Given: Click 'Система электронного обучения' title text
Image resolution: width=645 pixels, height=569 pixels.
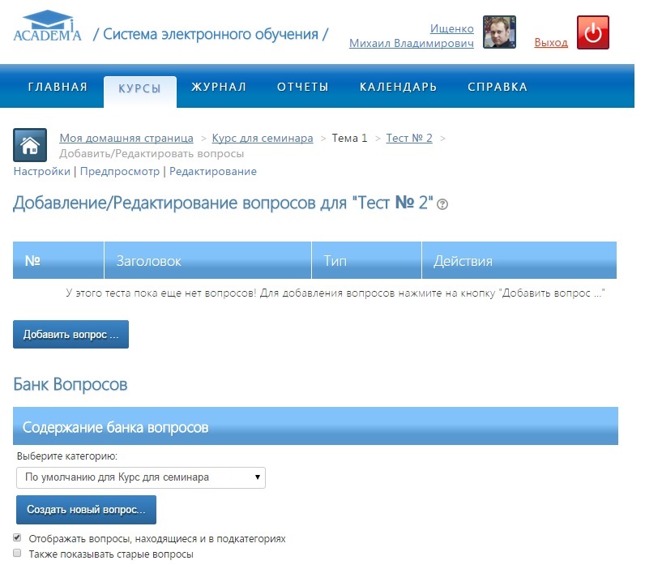Looking at the screenshot, I should pos(211,34).
